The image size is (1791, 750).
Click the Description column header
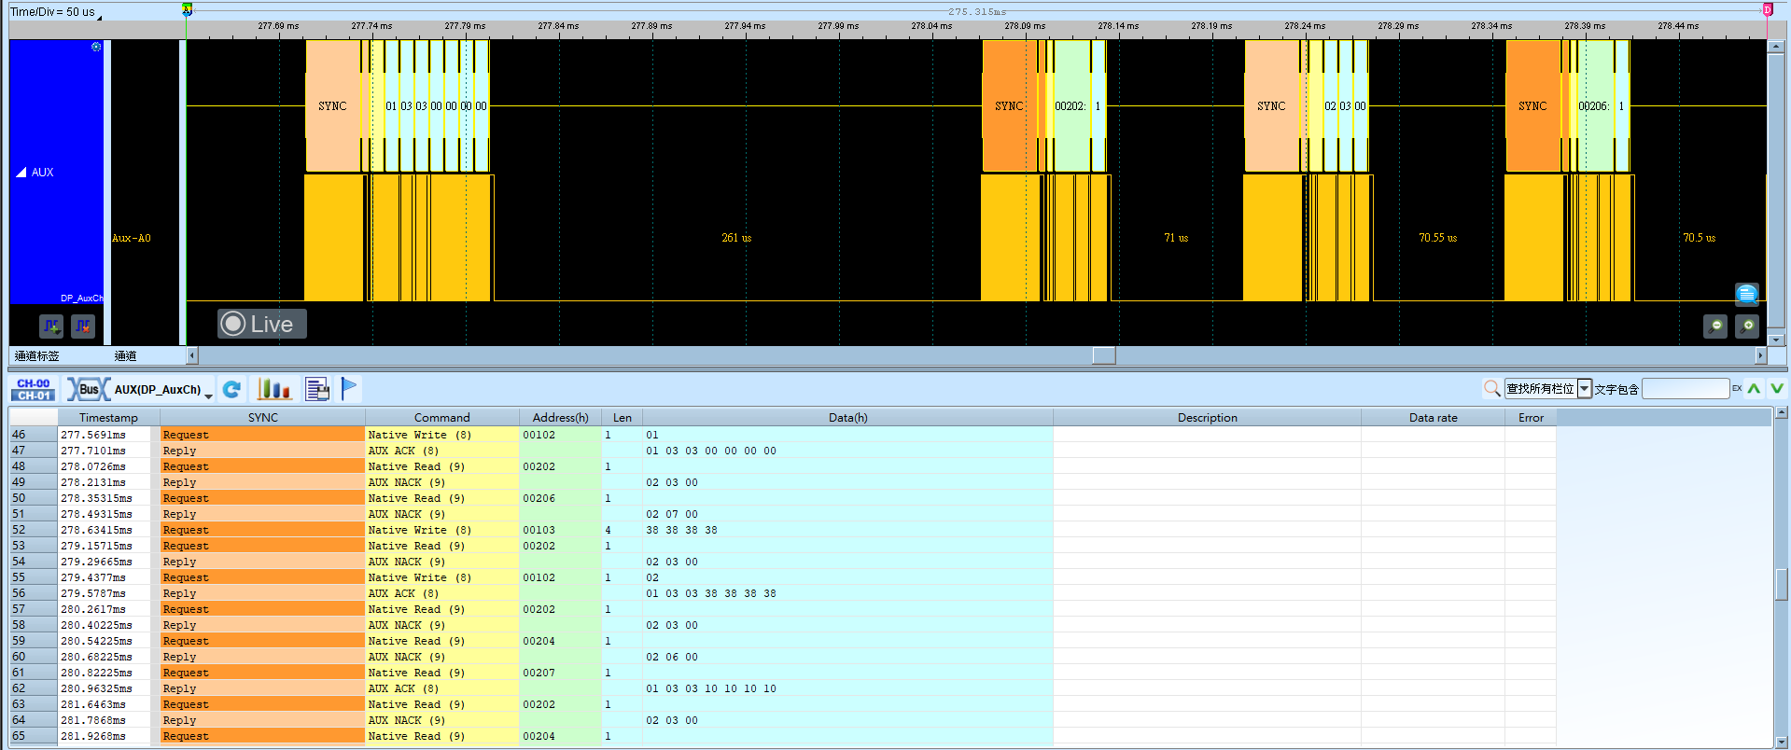[1207, 417]
